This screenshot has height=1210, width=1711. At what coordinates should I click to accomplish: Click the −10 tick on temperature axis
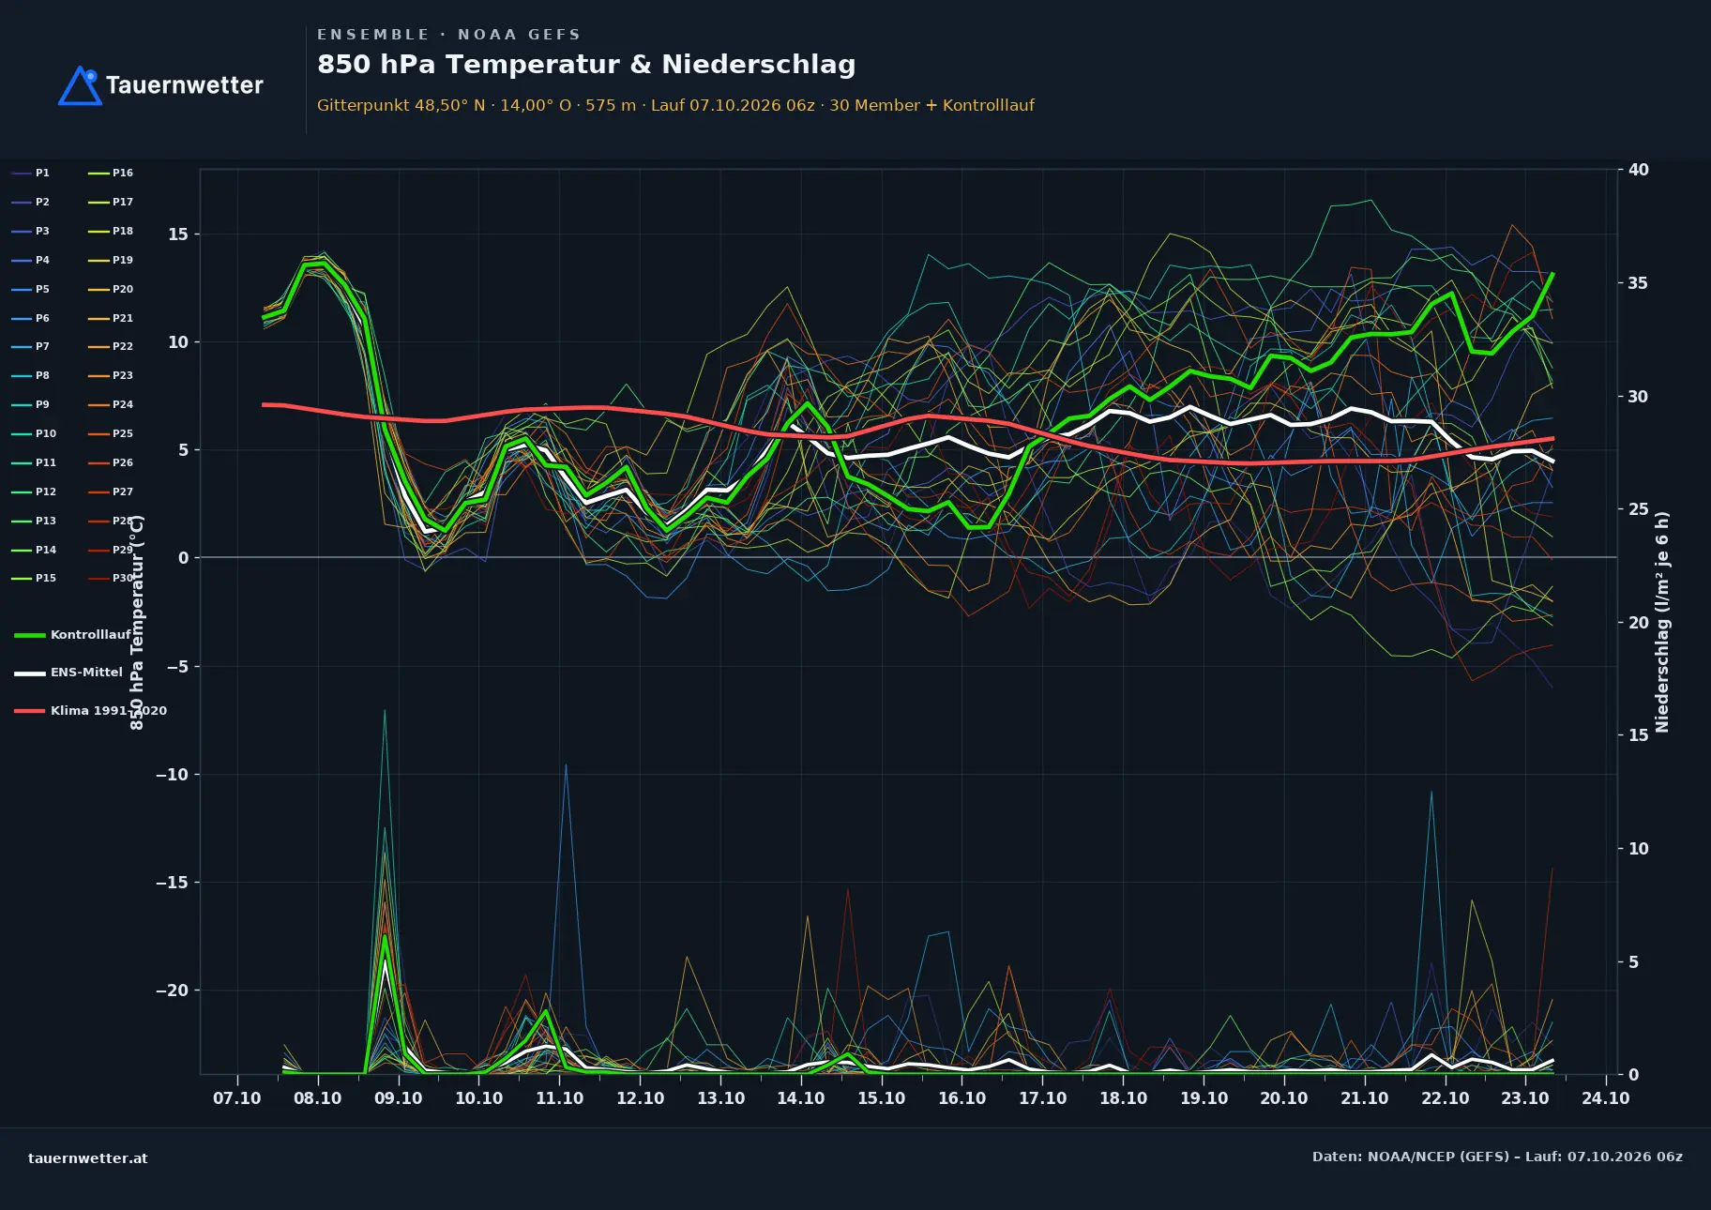(173, 775)
